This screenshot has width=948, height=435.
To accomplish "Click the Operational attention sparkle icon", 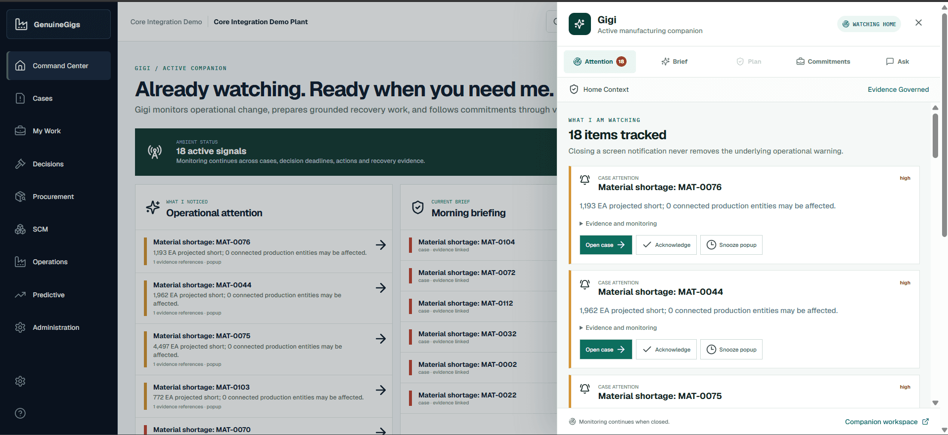I will pyautogui.click(x=153, y=207).
